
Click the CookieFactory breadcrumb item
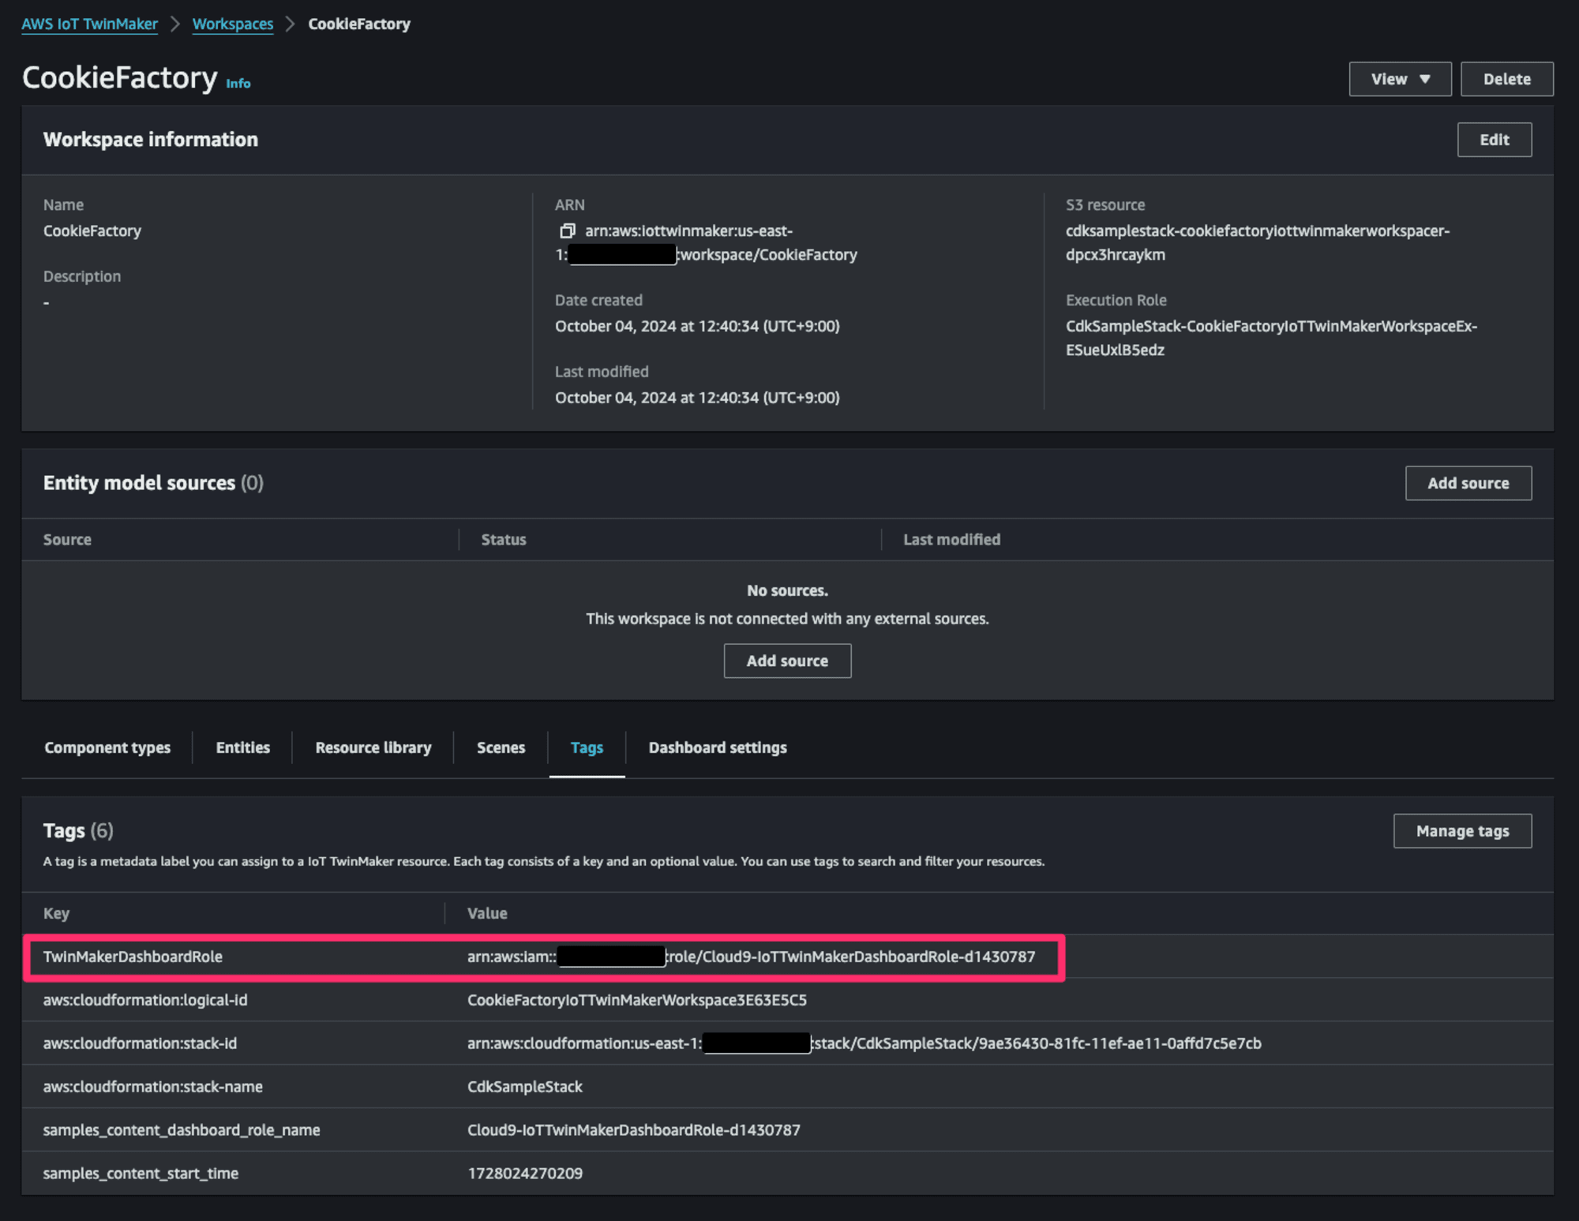pyautogui.click(x=358, y=24)
